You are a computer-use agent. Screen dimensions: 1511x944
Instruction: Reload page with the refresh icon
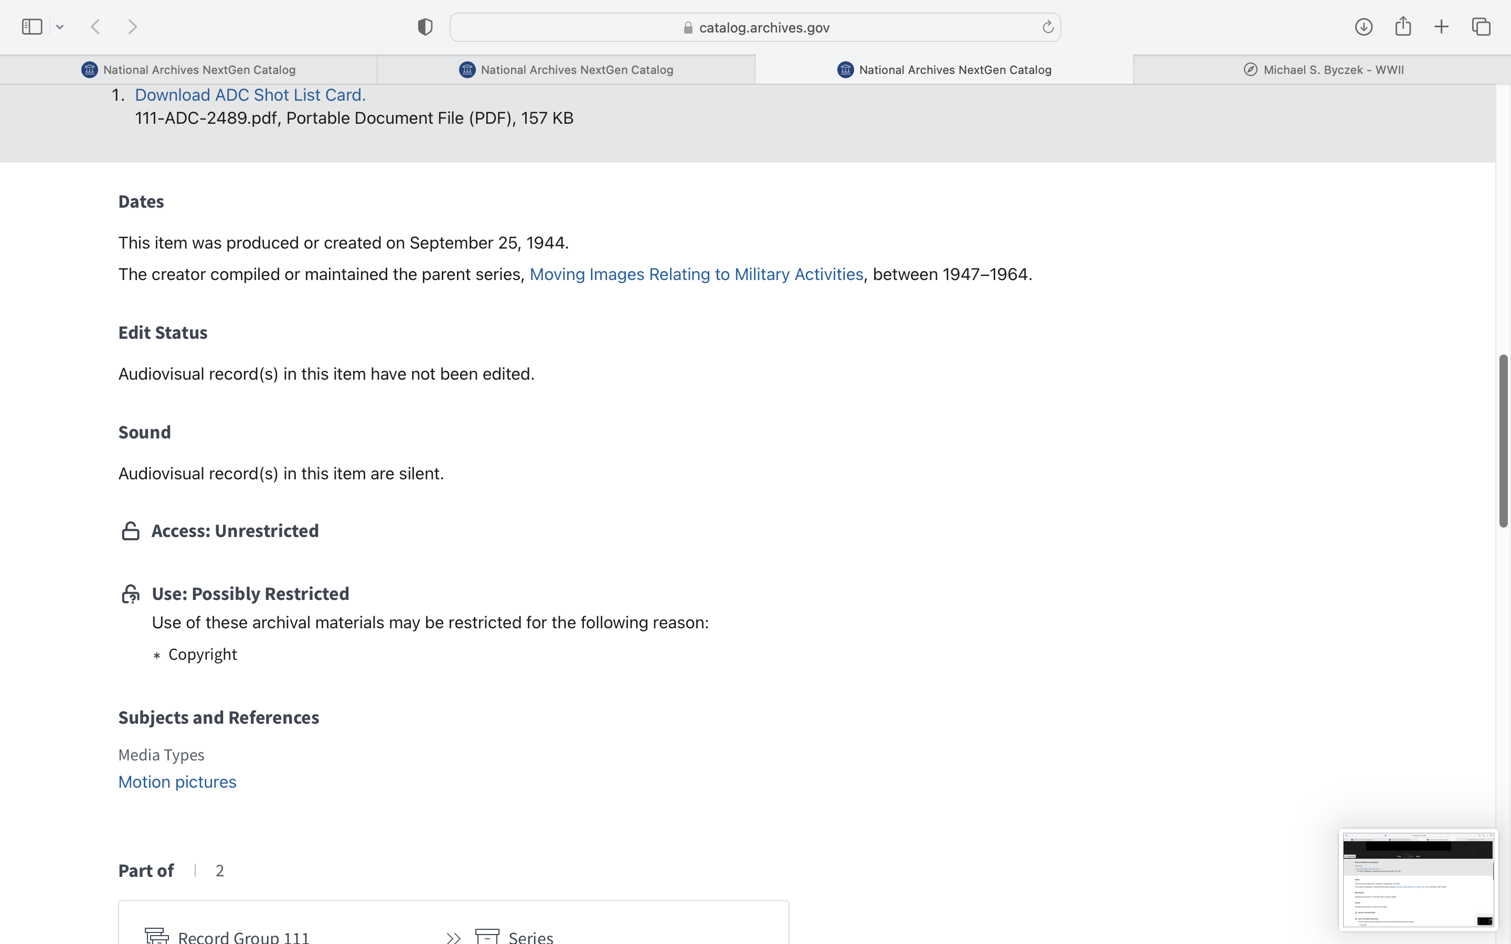pyautogui.click(x=1048, y=27)
